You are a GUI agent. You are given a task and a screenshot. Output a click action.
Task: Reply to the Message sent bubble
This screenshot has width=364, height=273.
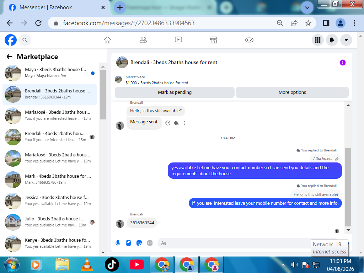(x=176, y=123)
